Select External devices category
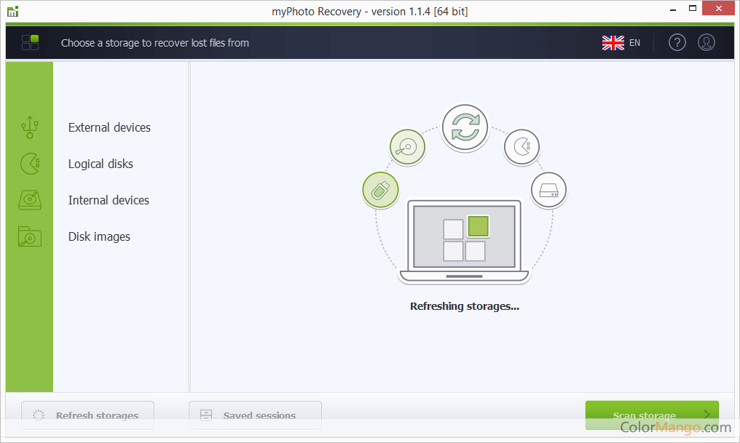 tap(109, 127)
